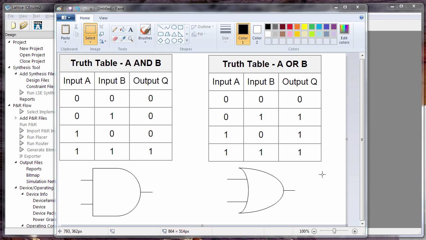Viewport: 426px width, 240px height.
Task: Select the Text tool
Action: tap(130, 29)
